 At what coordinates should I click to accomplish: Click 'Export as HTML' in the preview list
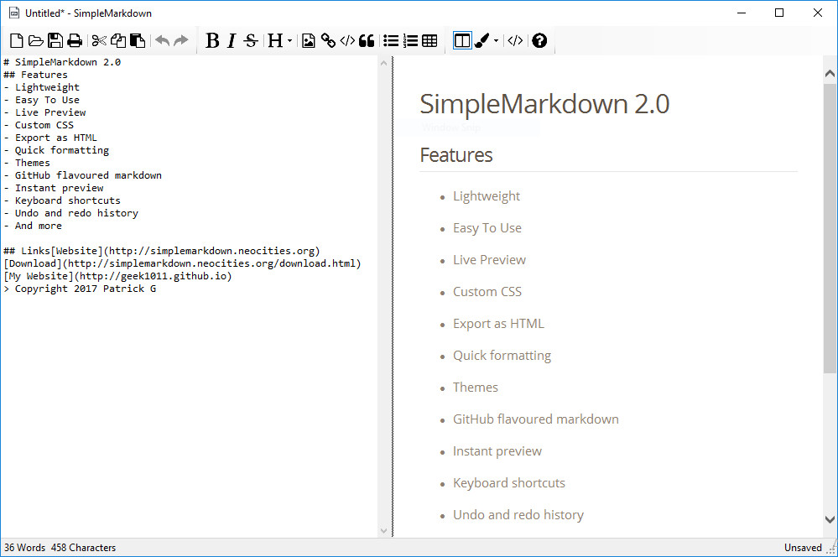pos(498,324)
